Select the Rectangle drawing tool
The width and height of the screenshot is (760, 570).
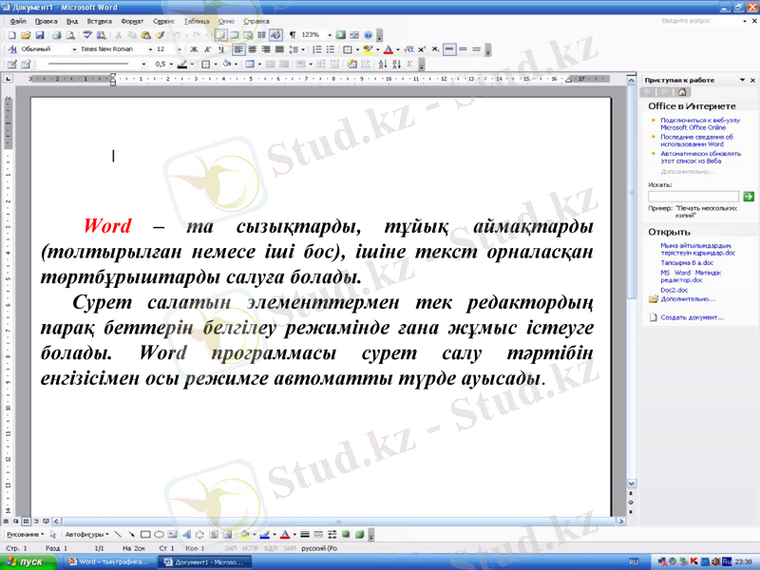click(x=144, y=533)
